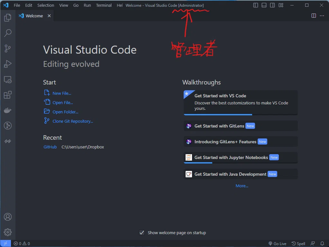The height and width of the screenshot is (247, 329).
Task: Click the Open File... link
Action: click(x=63, y=102)
